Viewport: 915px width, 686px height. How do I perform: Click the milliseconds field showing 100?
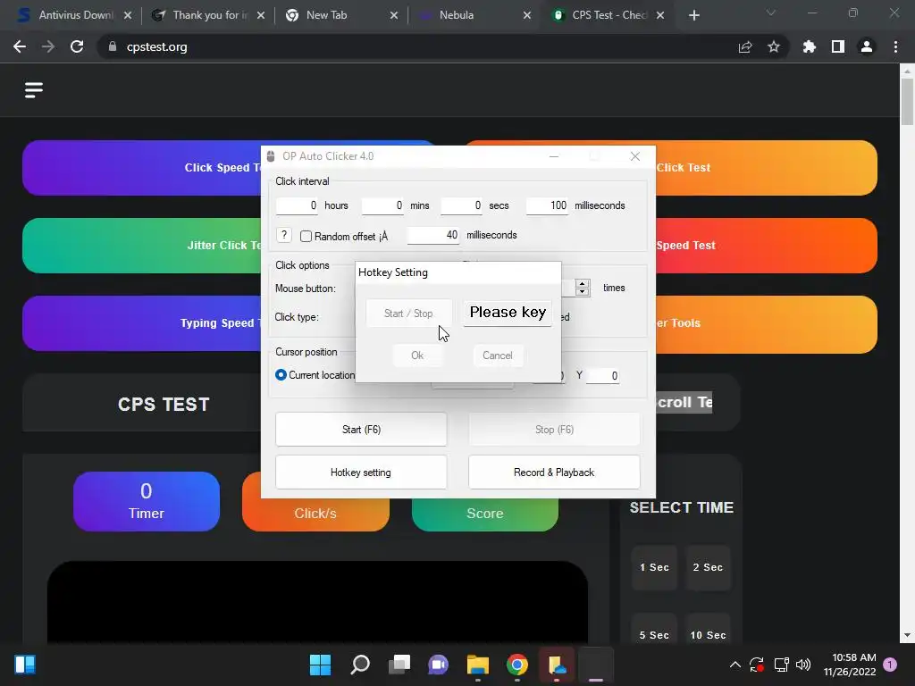548,205
